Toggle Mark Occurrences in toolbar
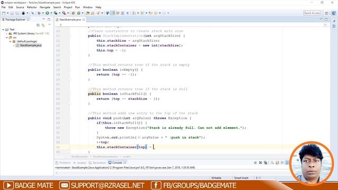Viewport: 338px width, 190px height. pyautogui.click(x=112, y=13)
